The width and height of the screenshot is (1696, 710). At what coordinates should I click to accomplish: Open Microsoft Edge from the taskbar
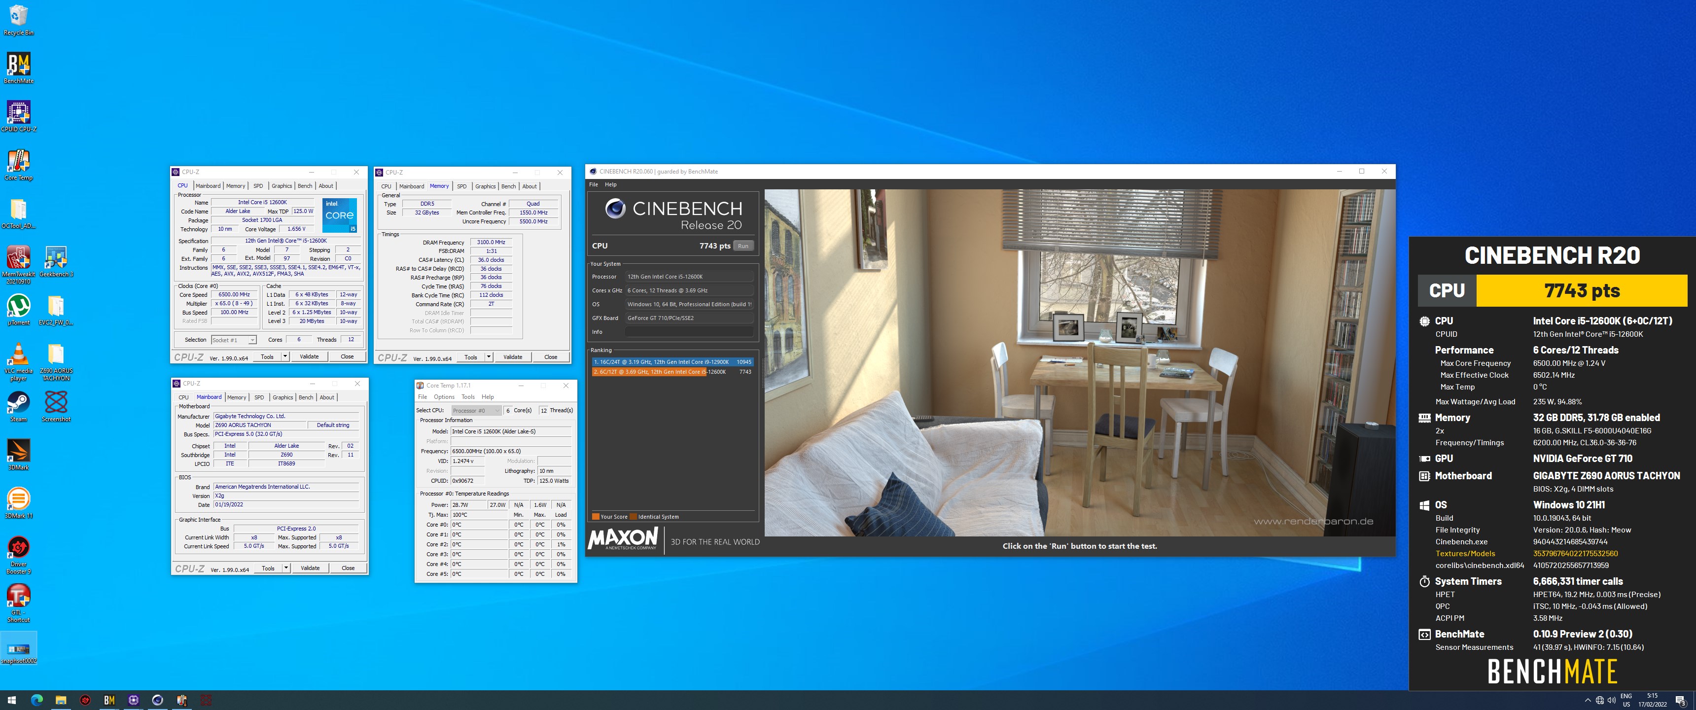[x=37, y=700]
